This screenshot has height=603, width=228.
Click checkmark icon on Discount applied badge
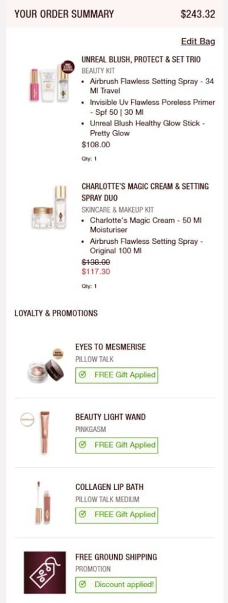tap(82, 585)
